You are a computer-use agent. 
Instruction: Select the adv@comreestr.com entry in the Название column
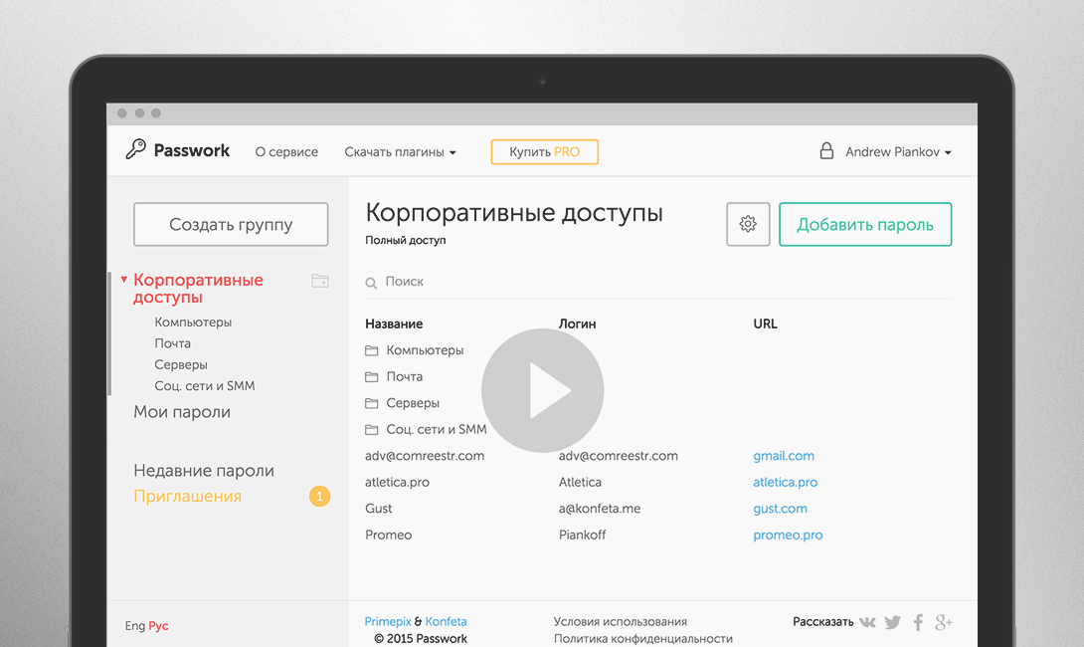coord(425,456)
